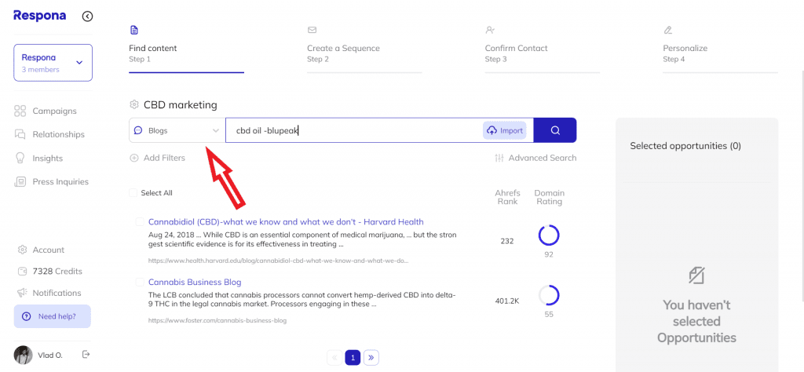This screenshot has width=804, height=372.
Task: Select page 1 in pagination
Action: [x=353, y=358]
